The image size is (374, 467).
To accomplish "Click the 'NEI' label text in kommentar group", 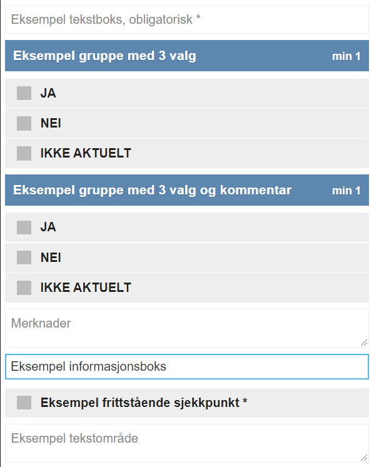I will 51,258.
